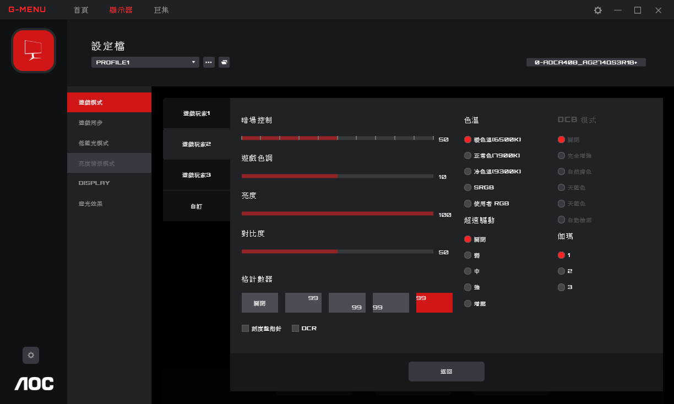Minimize the G-Menu window

tap(618, 10)
